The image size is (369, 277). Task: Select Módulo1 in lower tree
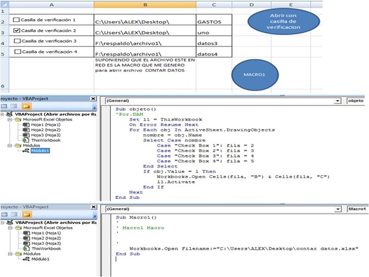41,259
